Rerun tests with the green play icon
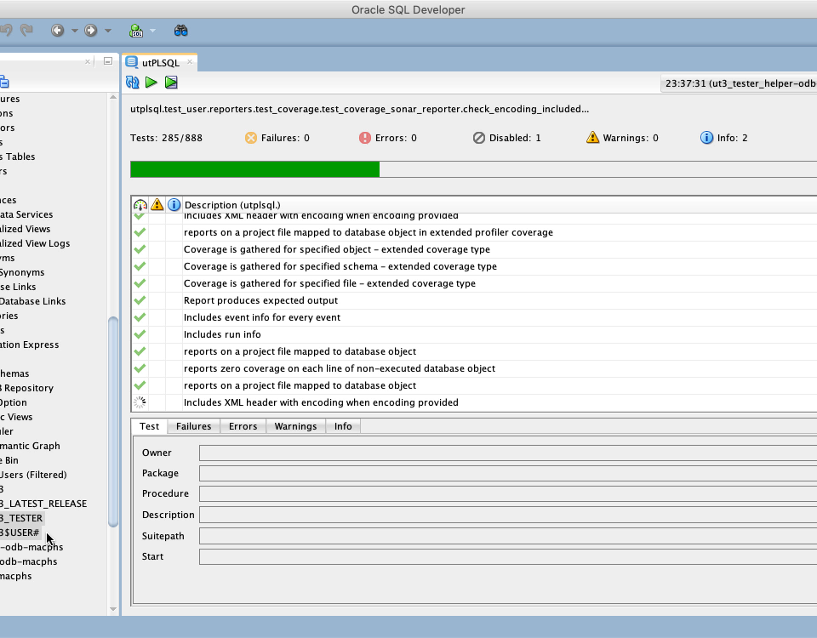The image size is (817, 638). [x=151, y=83]
